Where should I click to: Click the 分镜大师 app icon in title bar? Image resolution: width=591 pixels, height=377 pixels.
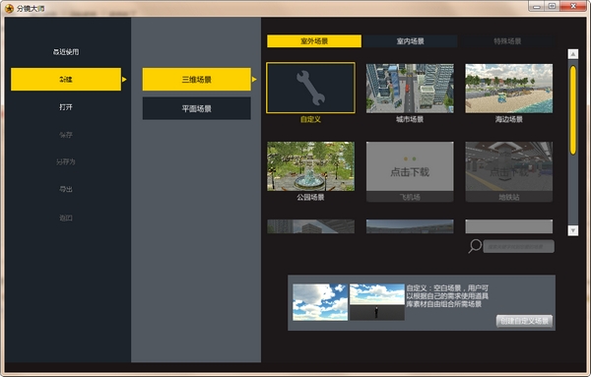click(10, 8)
